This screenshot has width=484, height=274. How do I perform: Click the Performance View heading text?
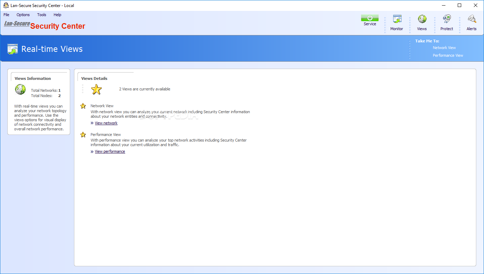tap(106, 135)
